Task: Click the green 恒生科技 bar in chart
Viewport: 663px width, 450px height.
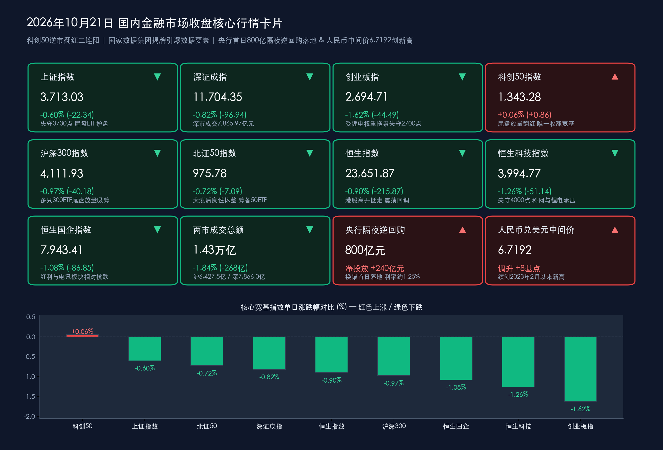Action: tap(518, 362)
